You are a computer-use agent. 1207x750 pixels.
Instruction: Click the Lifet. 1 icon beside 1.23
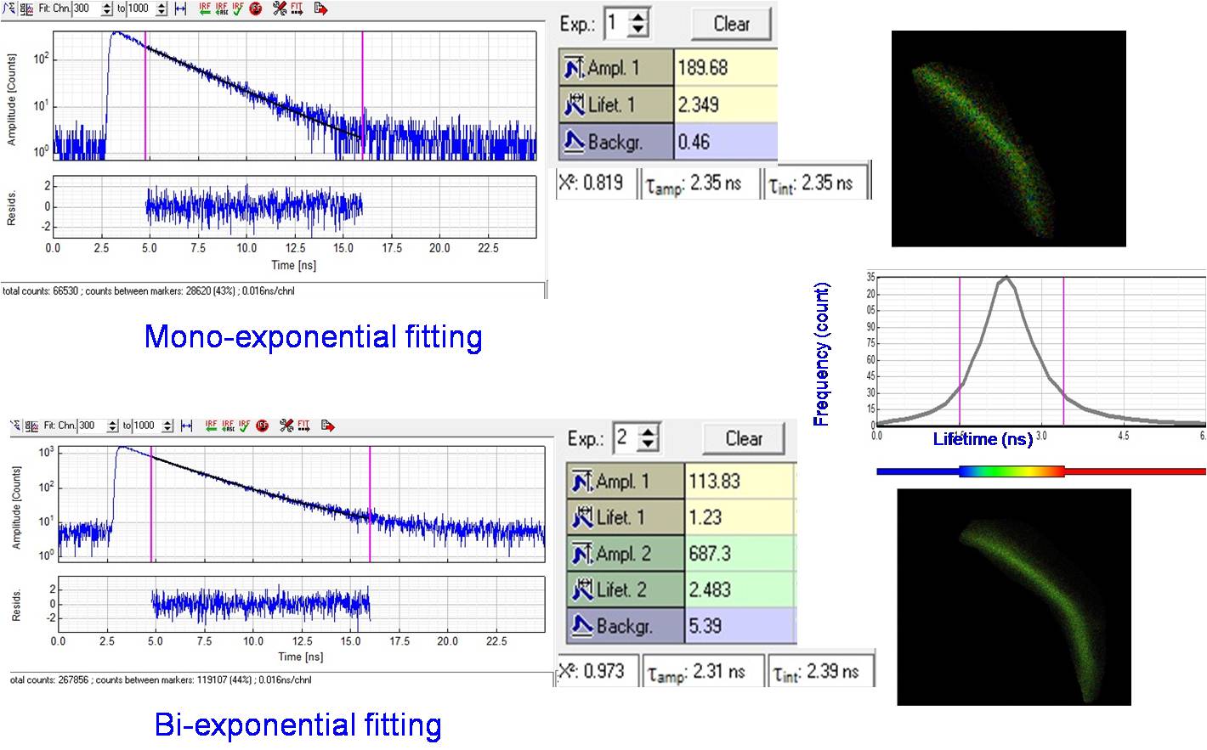coord(582,517)
